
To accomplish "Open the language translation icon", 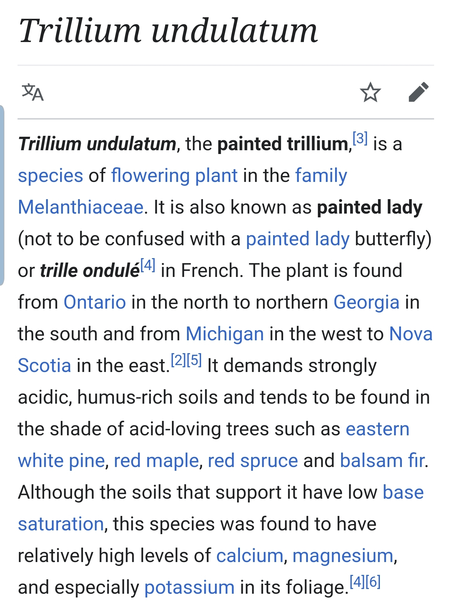I will click(33, 92).
